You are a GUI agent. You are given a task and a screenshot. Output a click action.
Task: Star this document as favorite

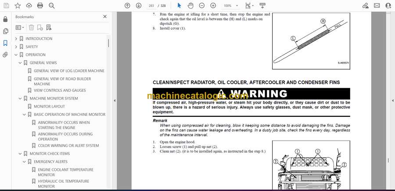[x=18, y=6]
